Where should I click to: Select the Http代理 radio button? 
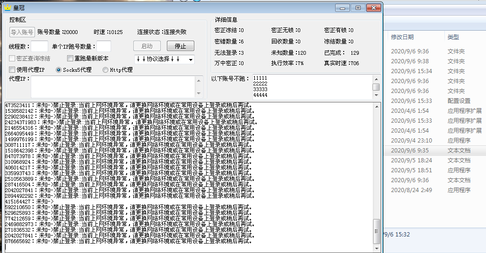point(105,70)
